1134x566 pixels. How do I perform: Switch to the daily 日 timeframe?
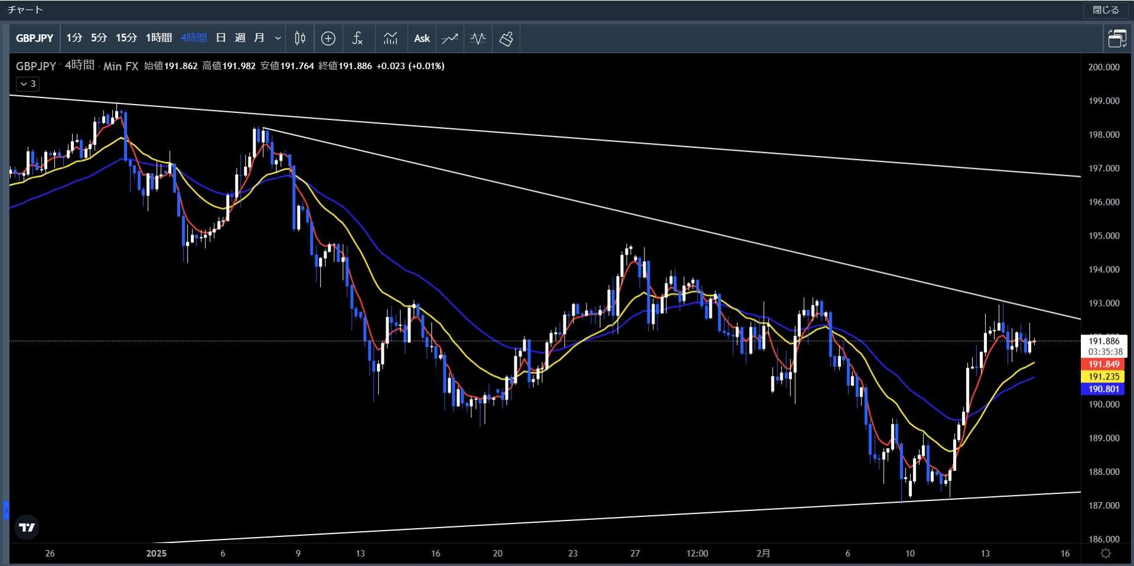pyautogui.click(x=221, y=38)
